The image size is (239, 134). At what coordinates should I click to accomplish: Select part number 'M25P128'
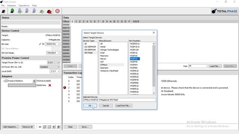pyautogui.click(x=134, y=50)
